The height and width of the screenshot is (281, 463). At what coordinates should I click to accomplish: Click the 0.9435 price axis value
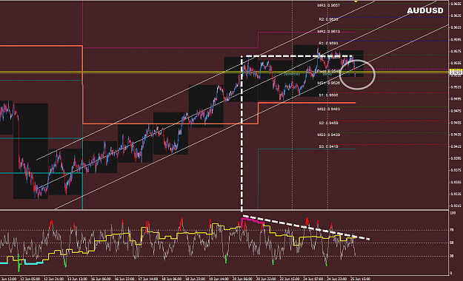click(x=456, y=135)
